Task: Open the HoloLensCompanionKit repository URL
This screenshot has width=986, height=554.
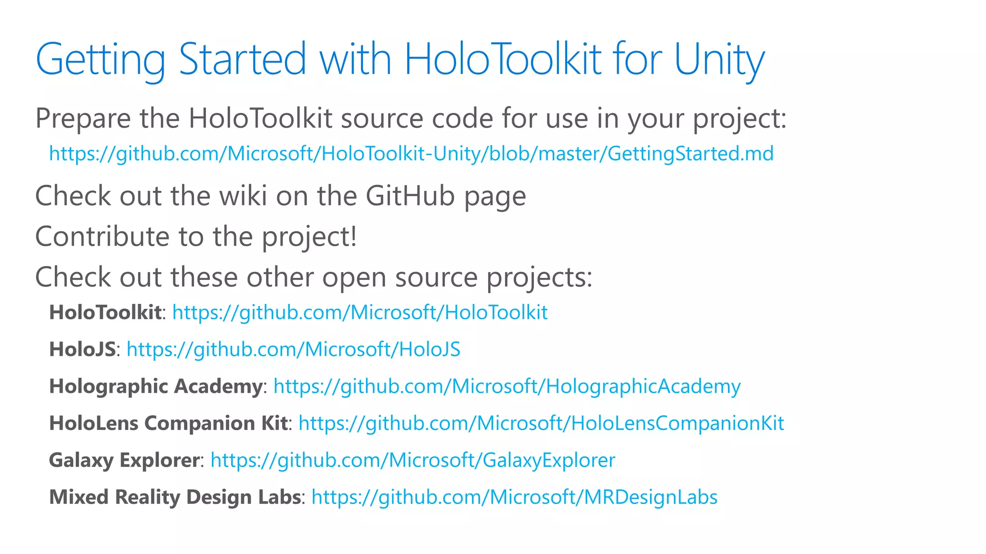Action: coord(541,424)
